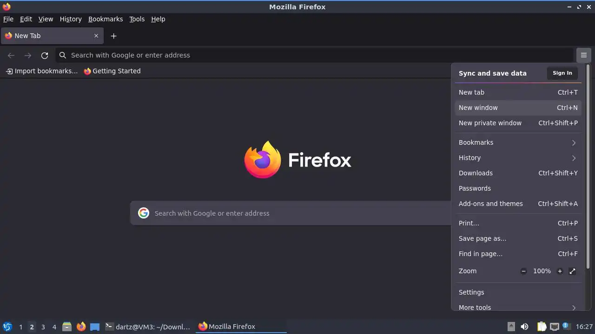Switch to dartz@VM3 terminal taskbar entry

pyautogui.click(x=148, y=327)
